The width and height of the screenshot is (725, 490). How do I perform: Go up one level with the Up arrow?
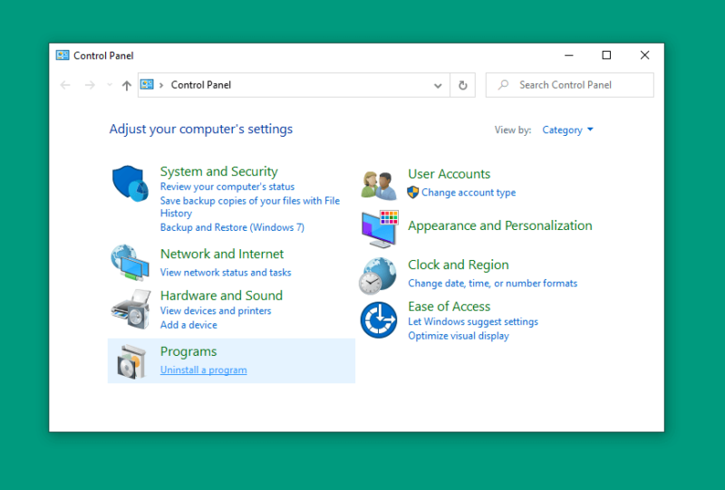tap(126, 85)
